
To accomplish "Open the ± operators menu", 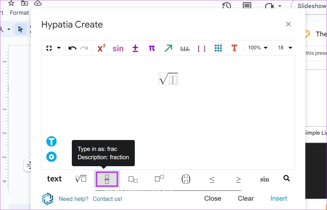I will tap(135, 48).
